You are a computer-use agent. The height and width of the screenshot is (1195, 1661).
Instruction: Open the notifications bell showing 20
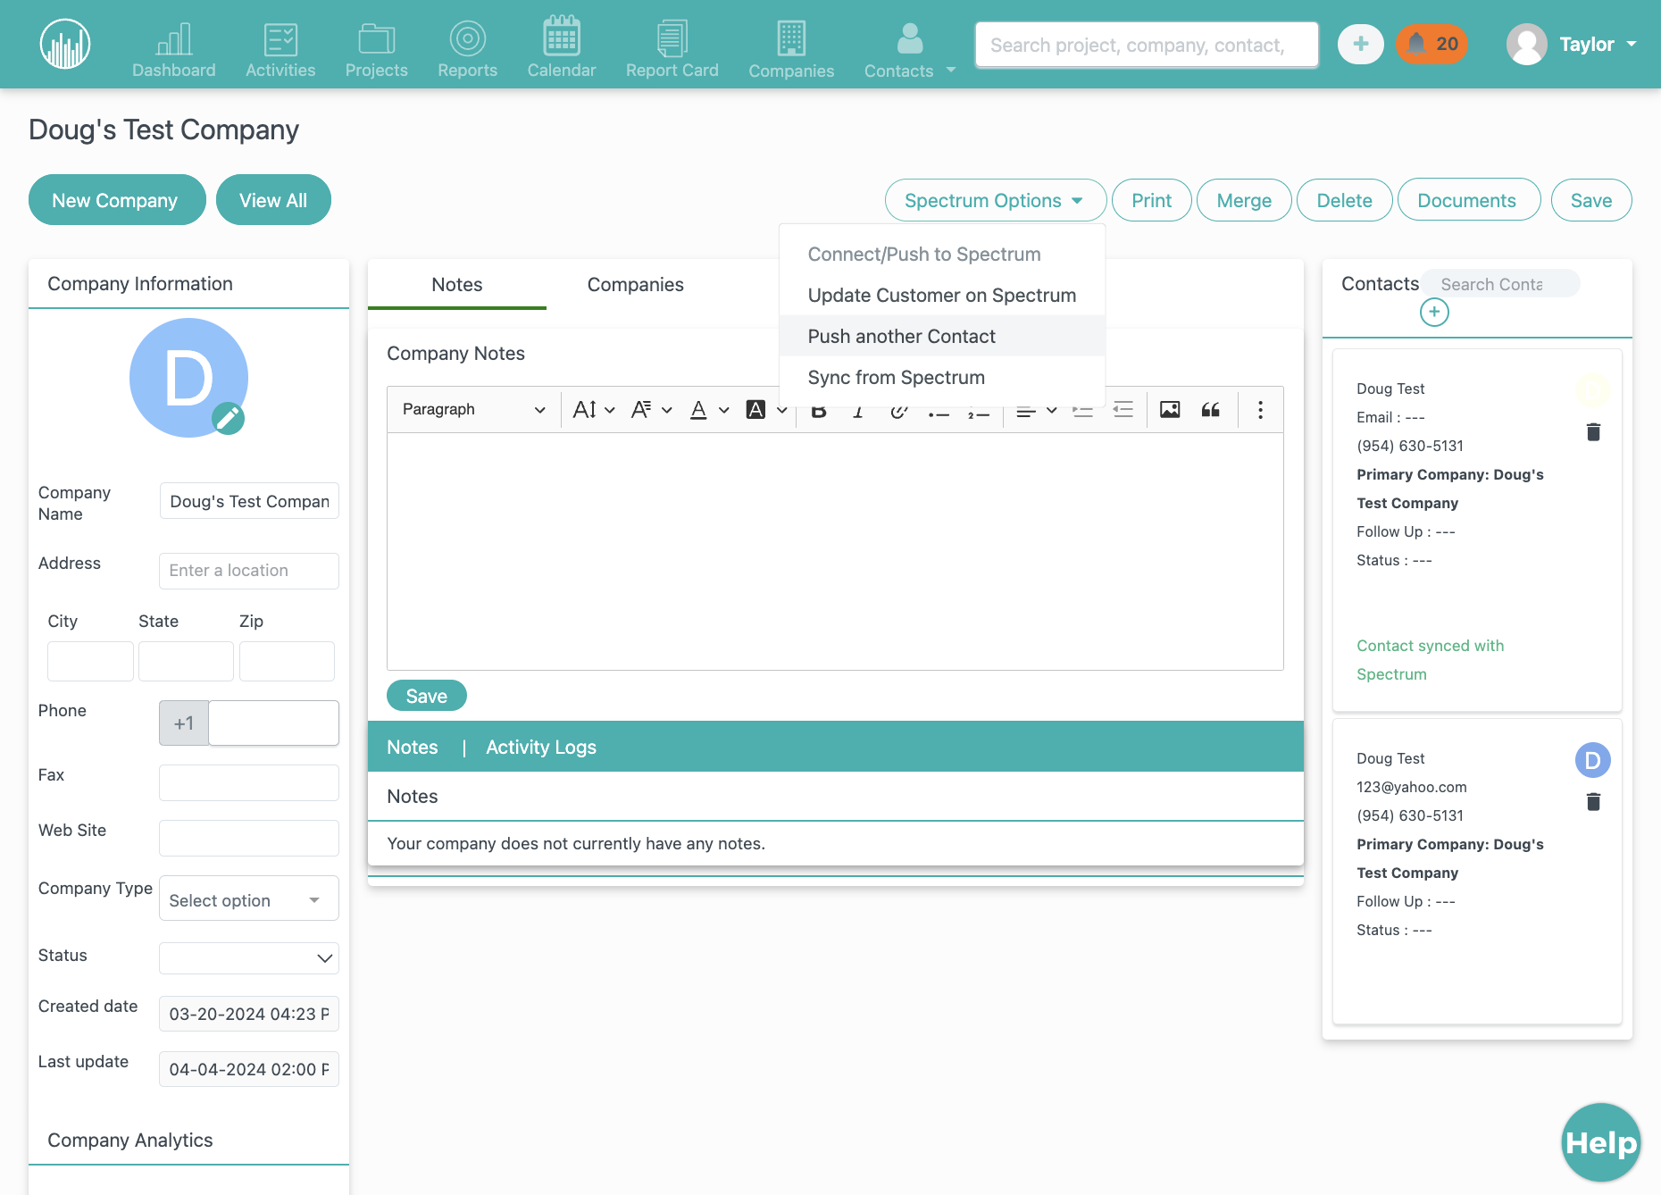tap(1431, 44)
